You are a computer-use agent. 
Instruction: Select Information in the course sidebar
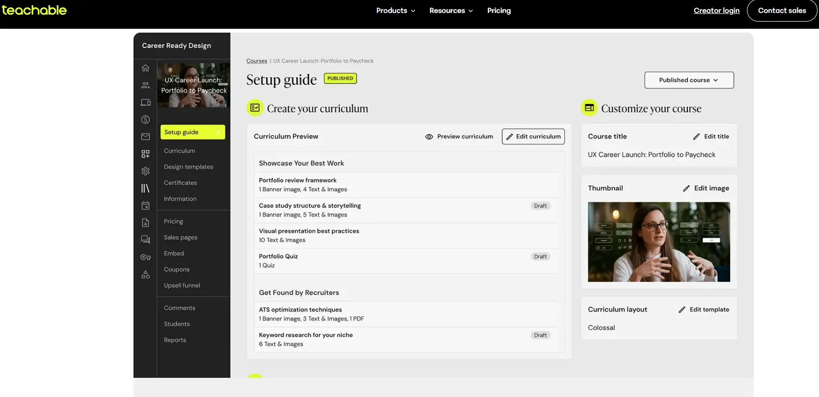tap(180, 199)
